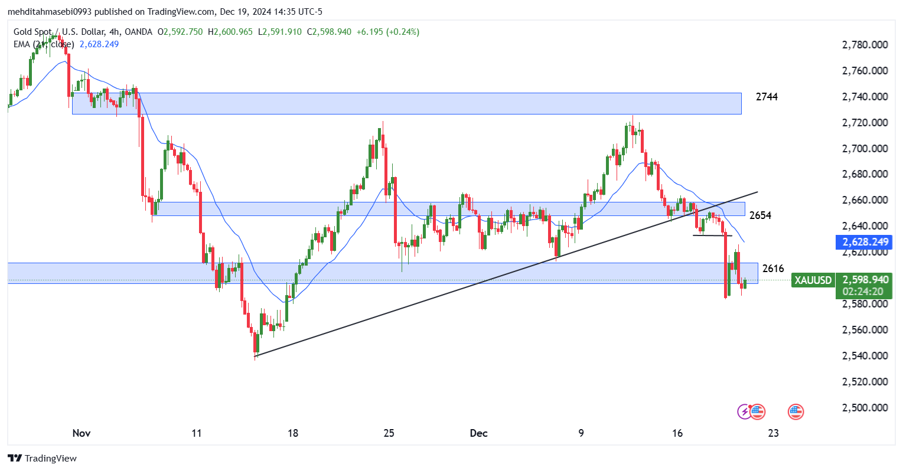Select the black ascending trendline
The image size is (903, 471).
[506, 274]
